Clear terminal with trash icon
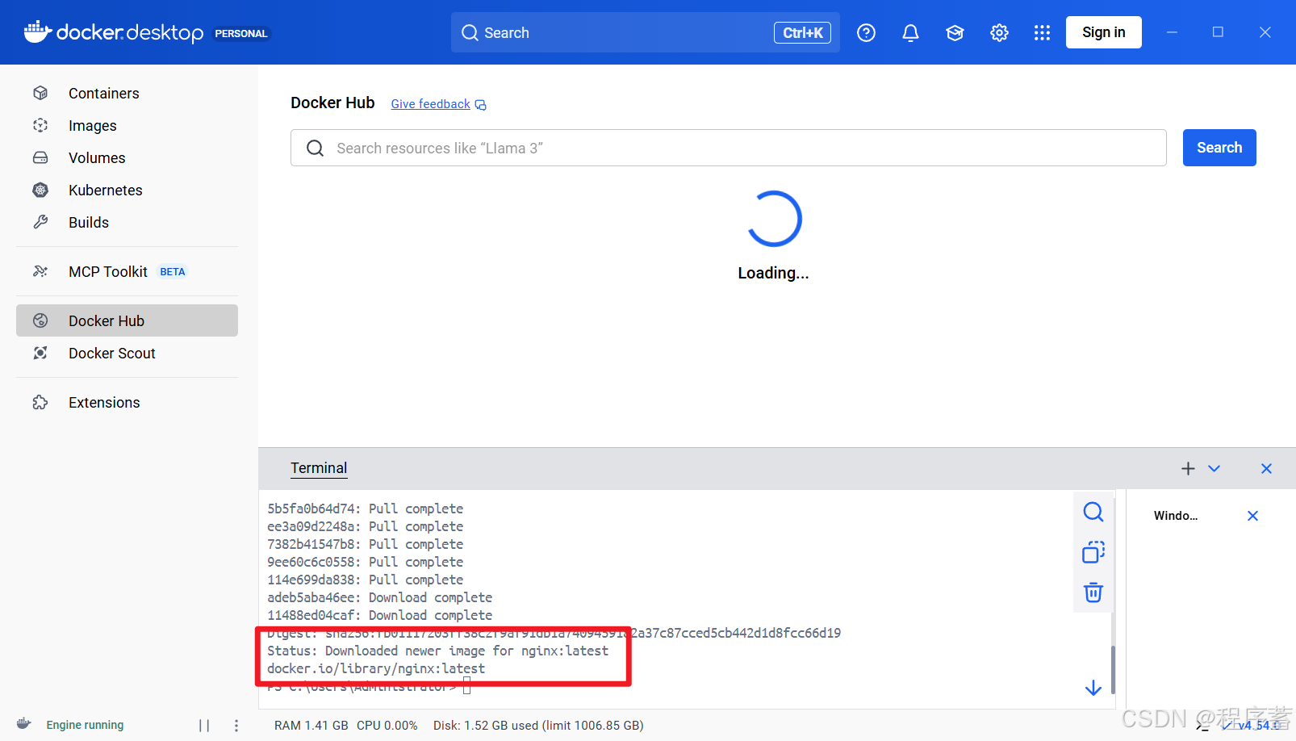This screenshot has height=741, width=1296. coord(1093,592)
